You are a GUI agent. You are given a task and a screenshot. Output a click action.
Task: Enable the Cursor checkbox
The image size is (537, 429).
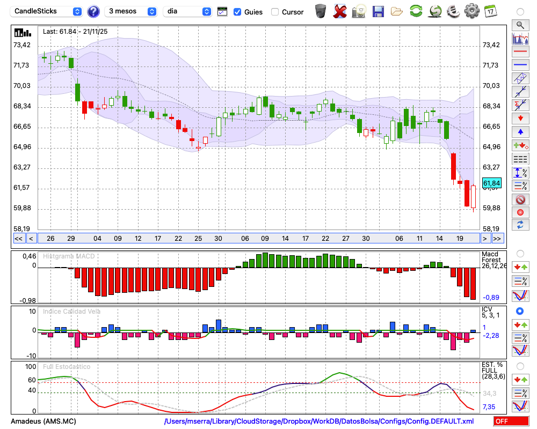[x=275, y=12]
